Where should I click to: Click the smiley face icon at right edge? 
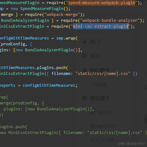coord(146,87)
